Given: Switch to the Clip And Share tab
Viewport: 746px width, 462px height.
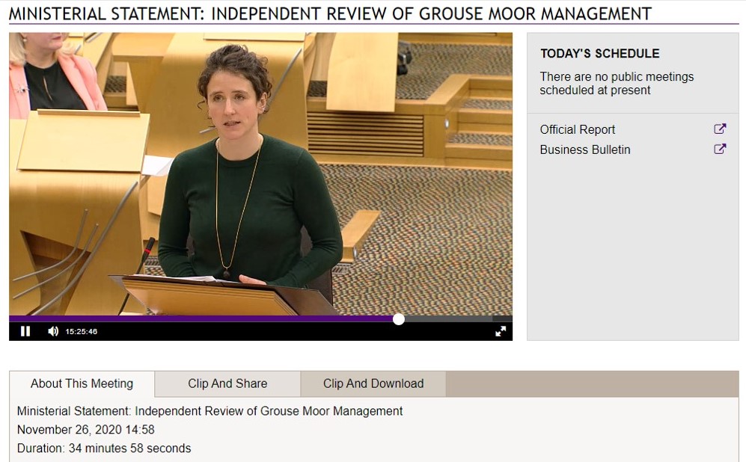Looking at the screenshot, I should tap(227, 384).
